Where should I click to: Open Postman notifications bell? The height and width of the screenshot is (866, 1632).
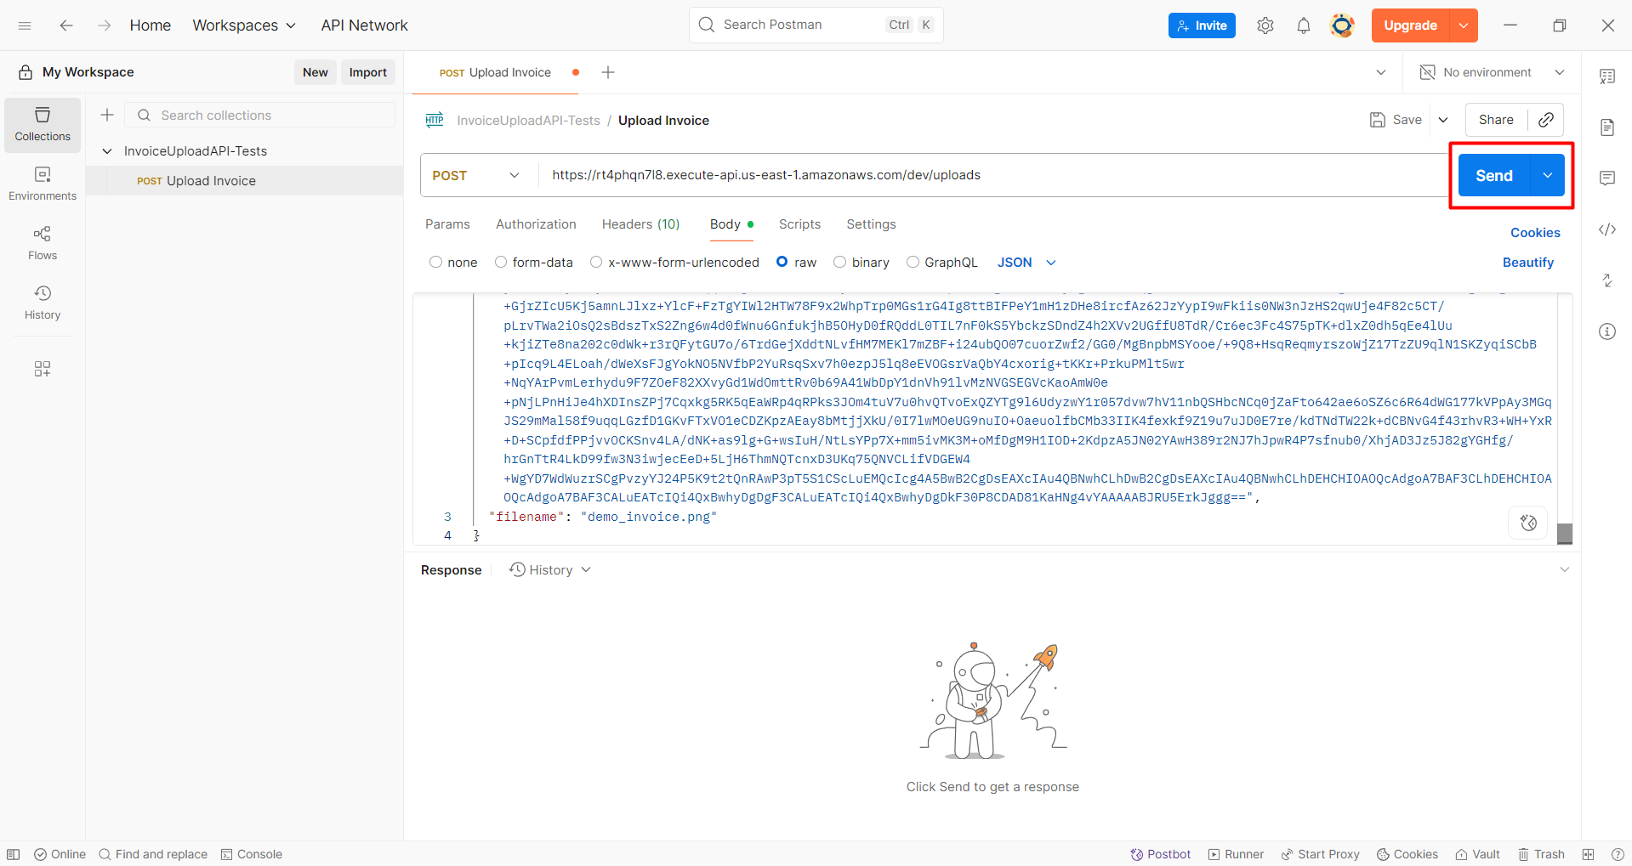point(1303,25)
